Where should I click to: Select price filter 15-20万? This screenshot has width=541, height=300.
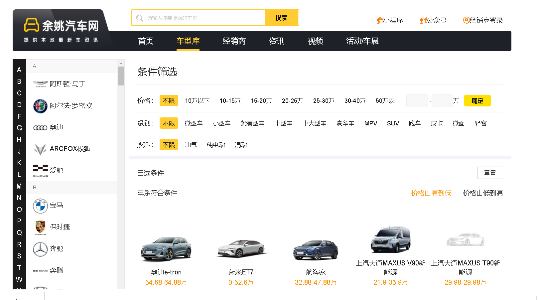(x=261, y=100)
